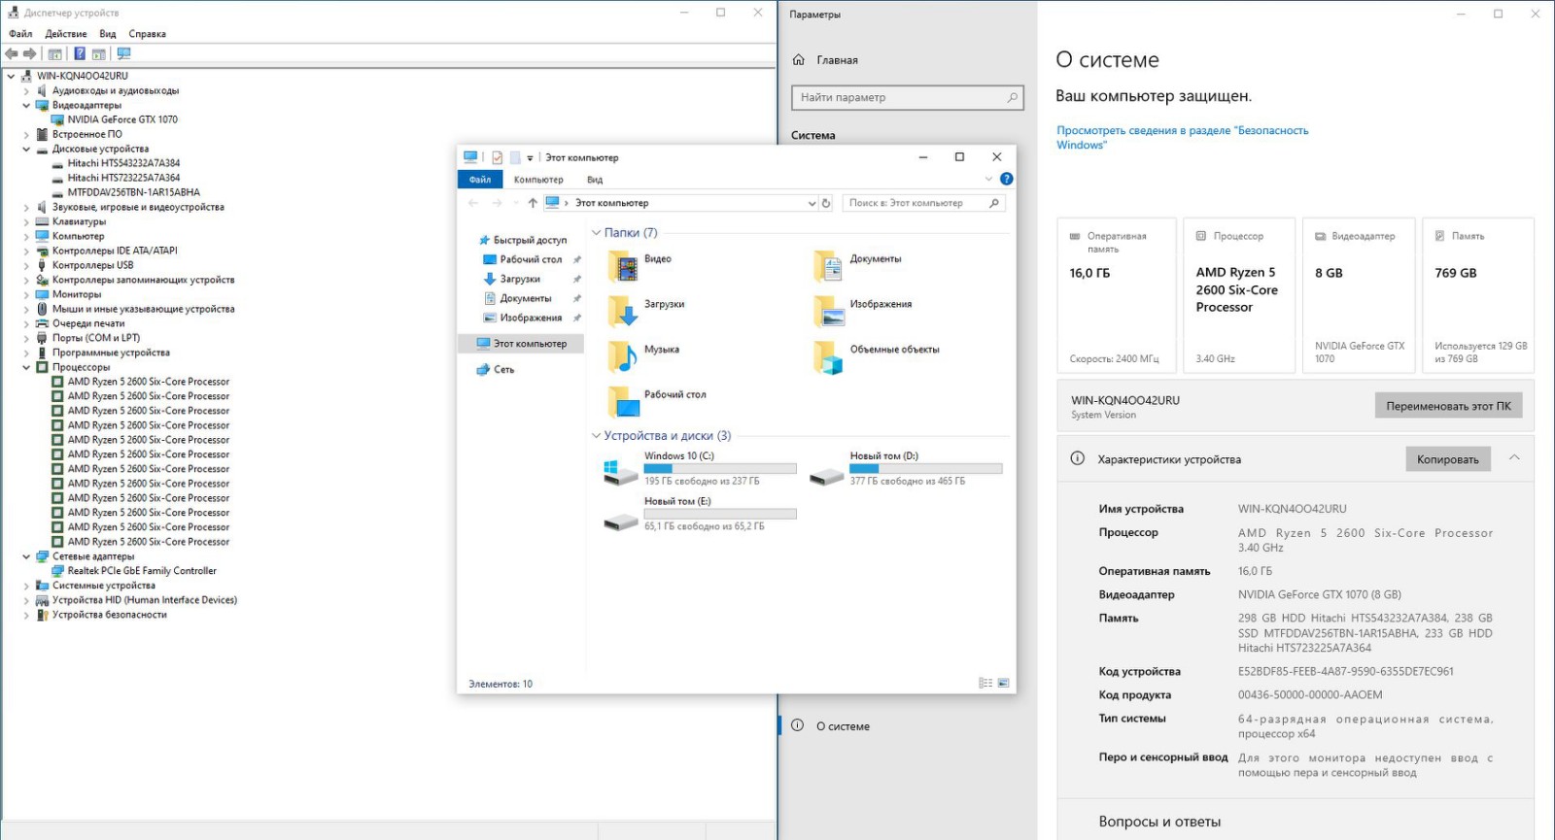The image size is (1555, 840).
Task: Expand the Мониторы tree node
Action: click(x=26, y=294)
